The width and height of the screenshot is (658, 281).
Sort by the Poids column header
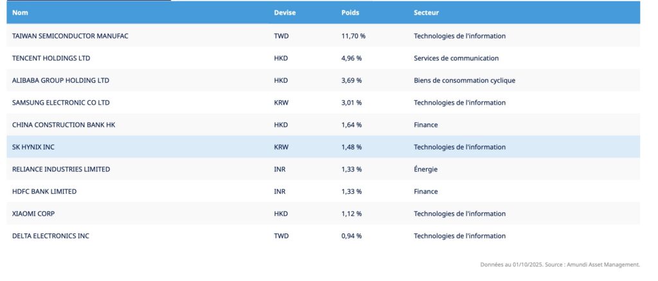(x=350, y=13)
